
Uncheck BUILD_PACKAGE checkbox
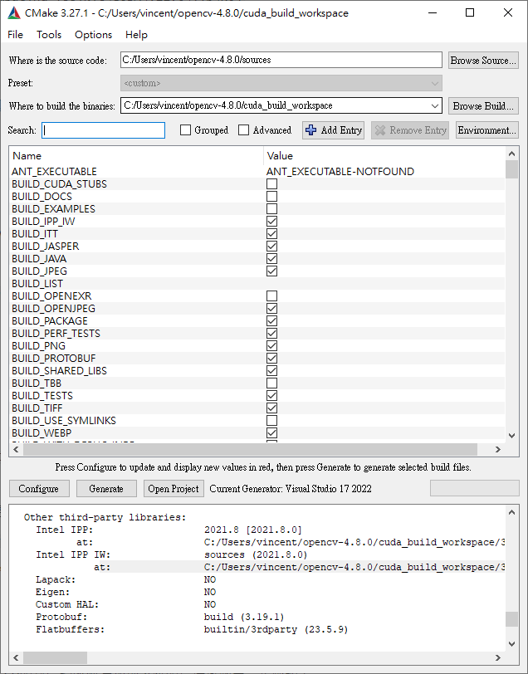pos(271,321)
